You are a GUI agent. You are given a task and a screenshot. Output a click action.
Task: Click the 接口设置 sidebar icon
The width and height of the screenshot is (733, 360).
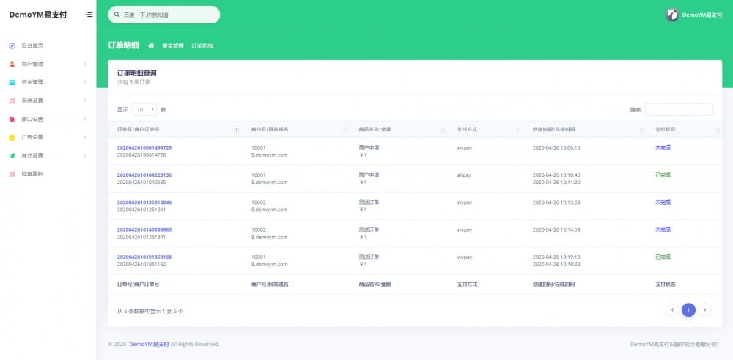pyautogui.click(x=12, y=119)
